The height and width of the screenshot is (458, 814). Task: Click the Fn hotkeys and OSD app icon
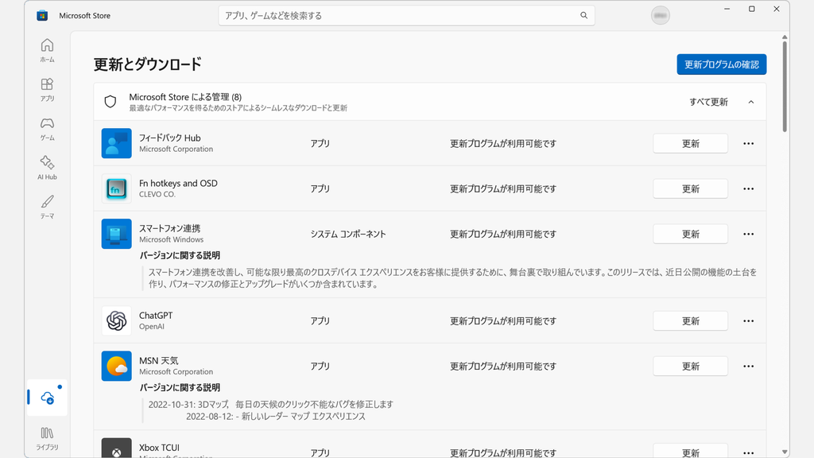point(116,188)
